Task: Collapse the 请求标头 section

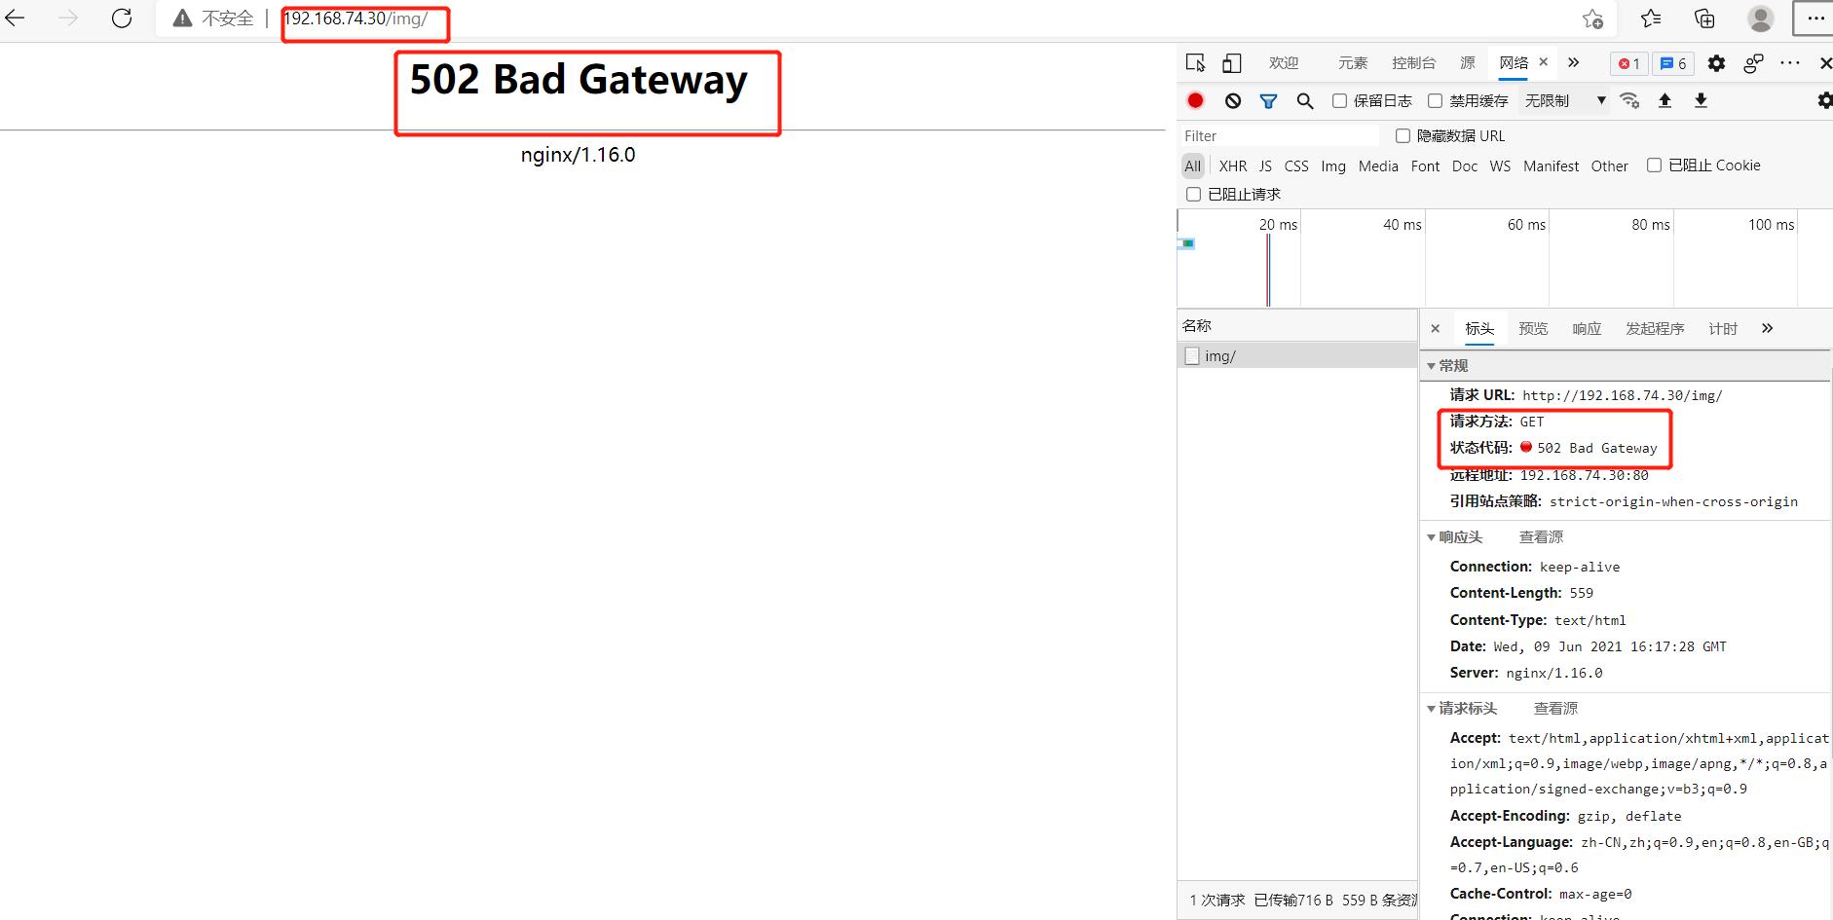Action: [x=1431, y=709]
